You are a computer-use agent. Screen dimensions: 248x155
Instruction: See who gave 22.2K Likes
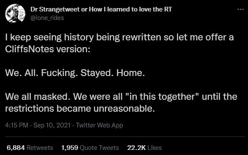[x=145, y=148]
